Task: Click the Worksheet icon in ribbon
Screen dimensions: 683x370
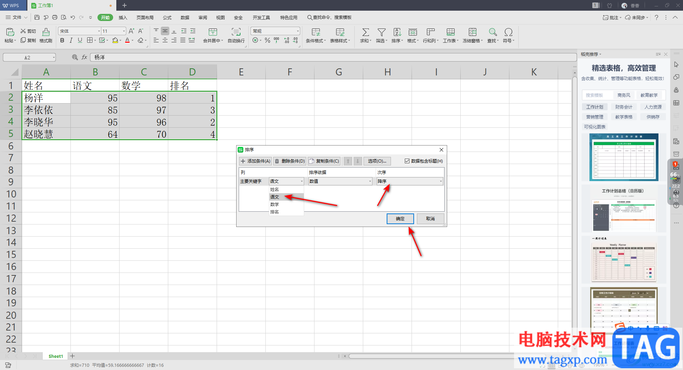Action: click(450, 32)
